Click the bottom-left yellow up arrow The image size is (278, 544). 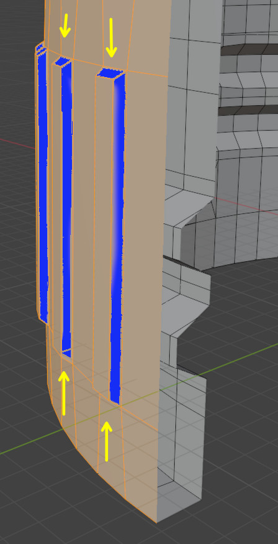click(63, 393)
